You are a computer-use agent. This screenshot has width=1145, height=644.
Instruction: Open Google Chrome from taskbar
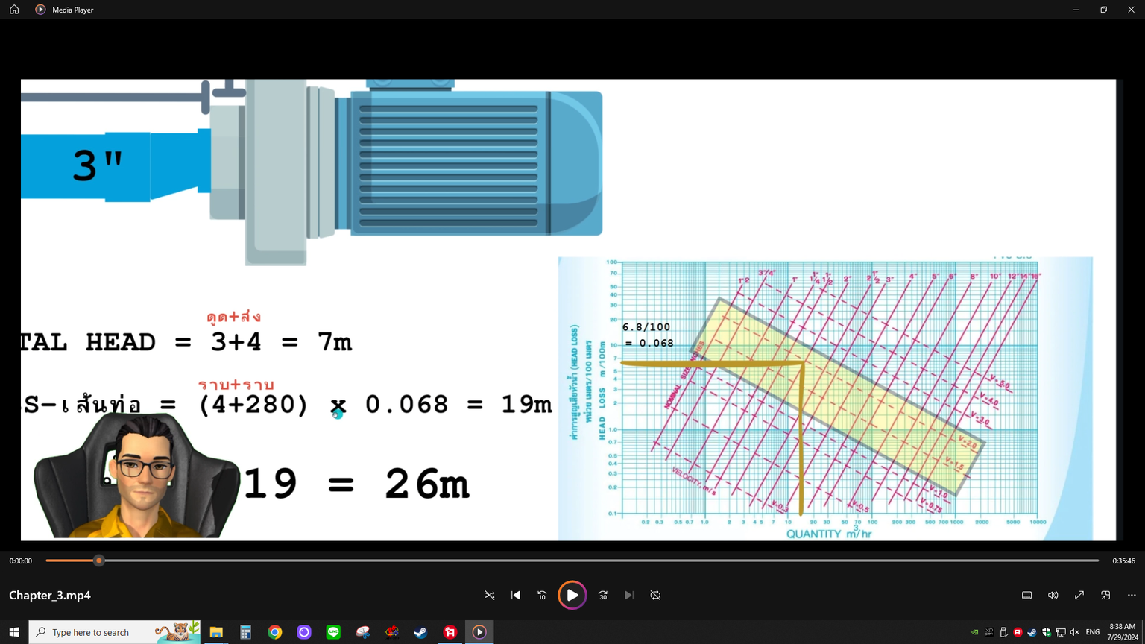275,632
